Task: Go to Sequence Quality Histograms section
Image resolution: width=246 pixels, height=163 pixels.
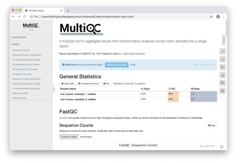Action: [x=26, y=55]
